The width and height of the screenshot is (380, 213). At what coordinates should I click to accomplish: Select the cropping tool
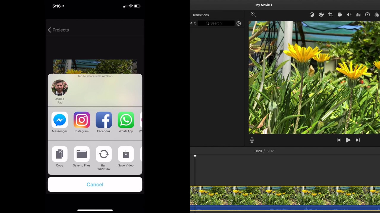330,14
